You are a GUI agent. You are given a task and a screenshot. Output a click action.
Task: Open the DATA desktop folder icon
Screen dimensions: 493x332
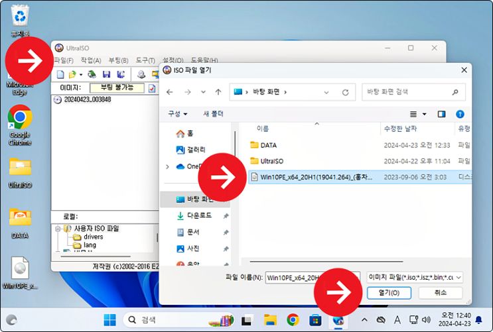(x=20, y=223)
